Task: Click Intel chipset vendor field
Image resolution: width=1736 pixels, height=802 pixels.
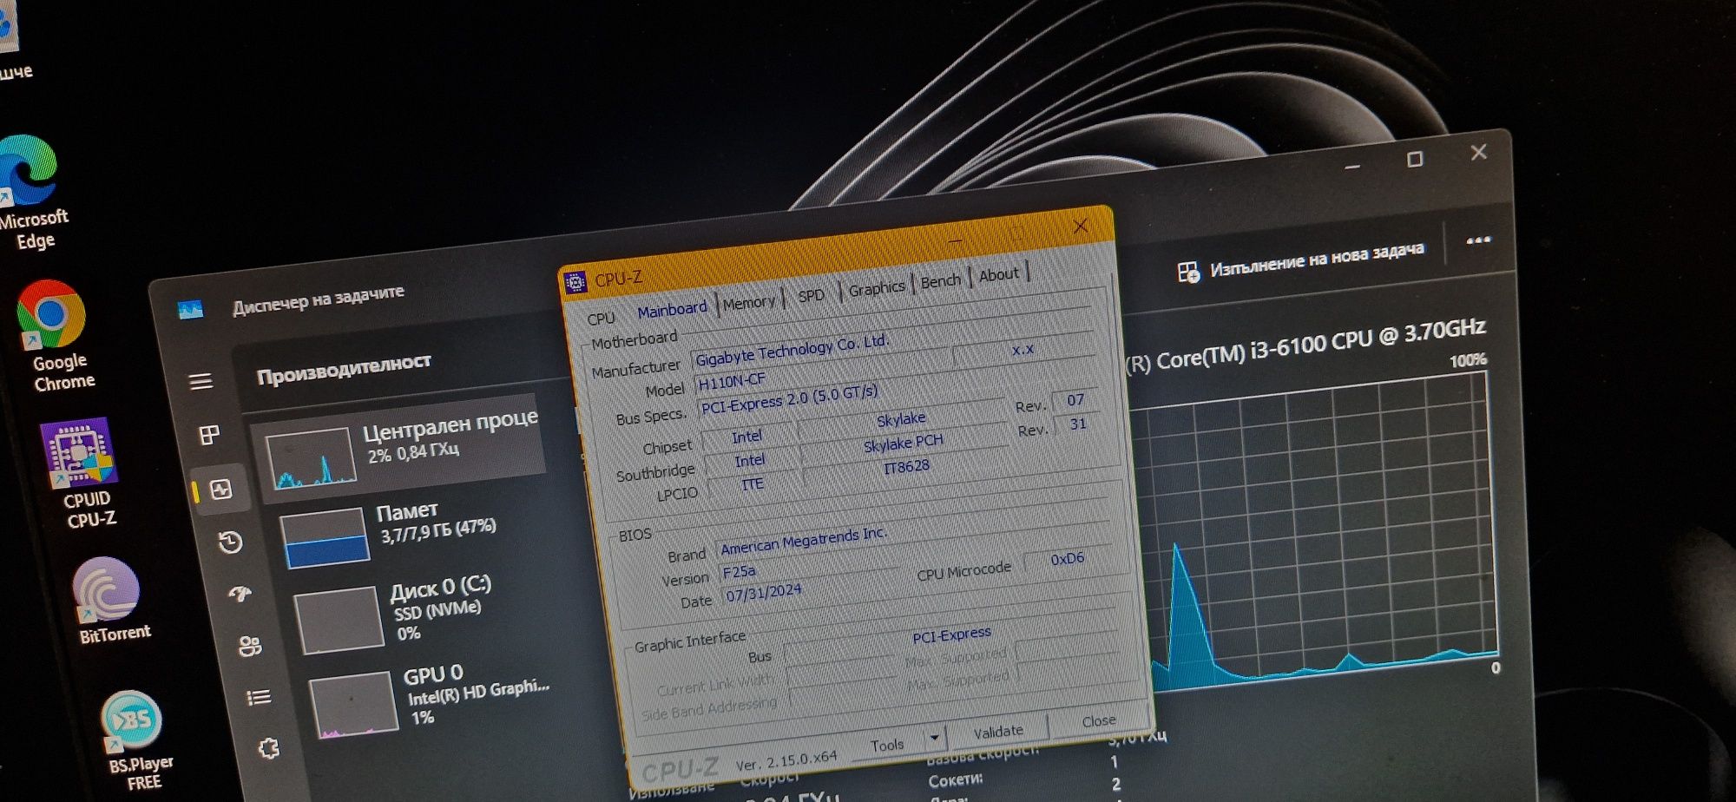Action: coord(746,437)
